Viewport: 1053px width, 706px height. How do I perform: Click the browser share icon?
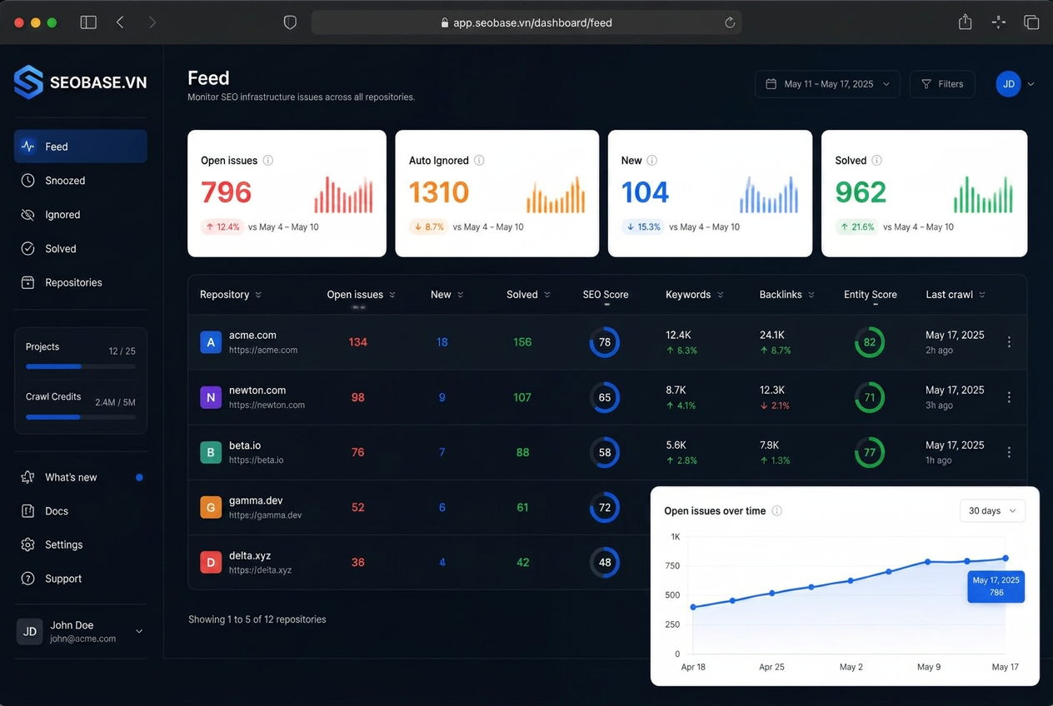coord(965,22)
